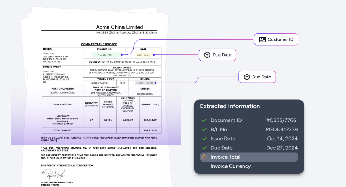Screen dimensions: 346x187
Task: Click the grey highlighted B/L number field
Action: tap(145, 83)
